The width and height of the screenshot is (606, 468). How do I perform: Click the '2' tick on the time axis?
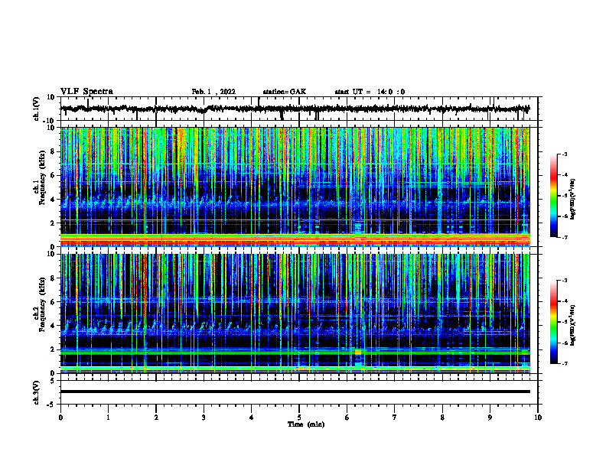[156, 418]
